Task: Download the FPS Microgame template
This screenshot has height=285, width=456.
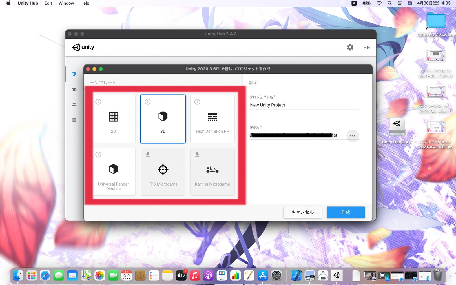Action: (148, 154)
